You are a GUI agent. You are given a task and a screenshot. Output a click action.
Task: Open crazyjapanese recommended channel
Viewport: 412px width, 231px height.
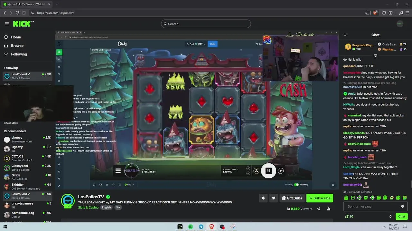tap(27, 205)
